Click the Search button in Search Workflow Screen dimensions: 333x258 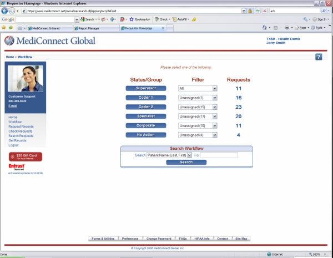click(x=186, y=162)
